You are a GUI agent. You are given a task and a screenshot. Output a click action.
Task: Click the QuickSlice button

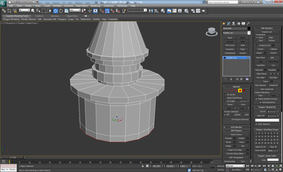pyautogui.click(x=261, y=65)
